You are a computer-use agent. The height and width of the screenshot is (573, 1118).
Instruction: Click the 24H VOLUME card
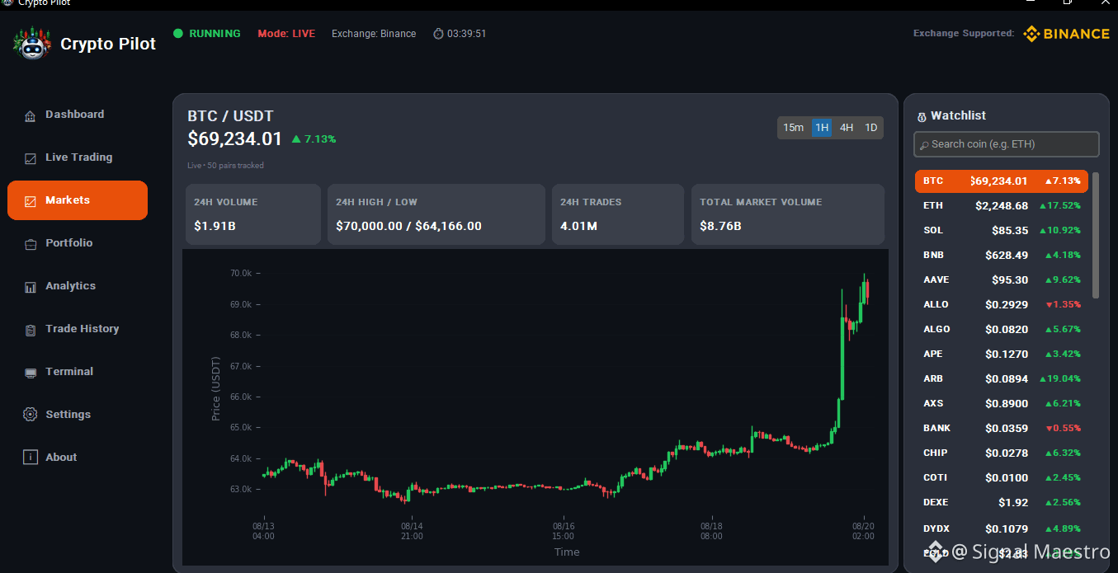click(x=252, y=214)
